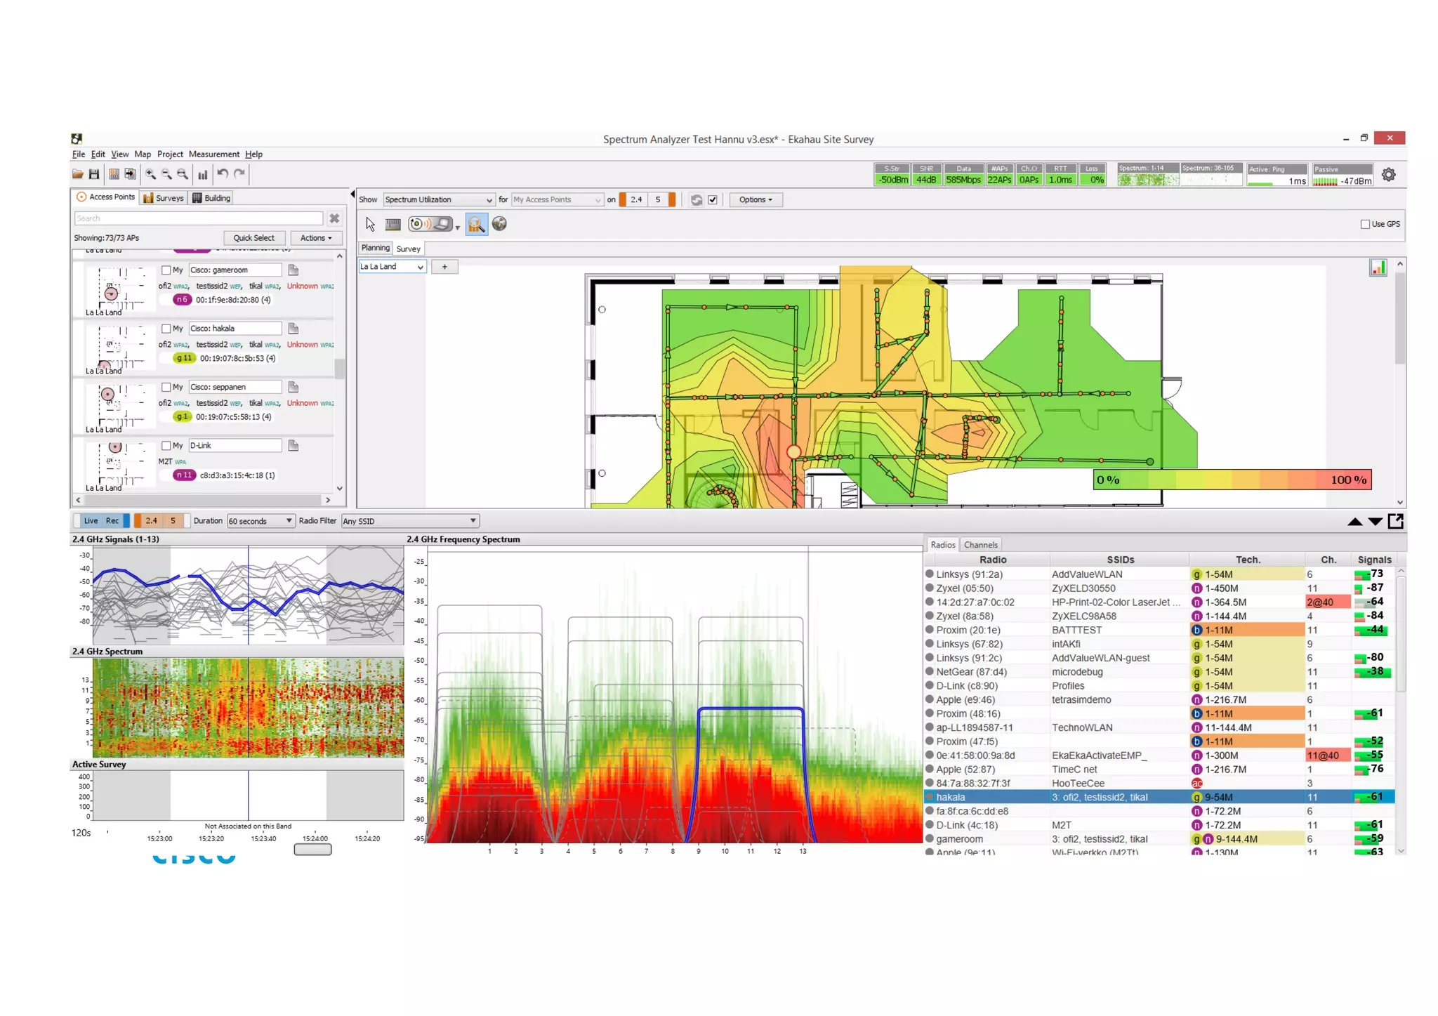Open the Measurement menu
Image resolution: width=1438 pixels, height=1016 pixels.
(213, 154)
